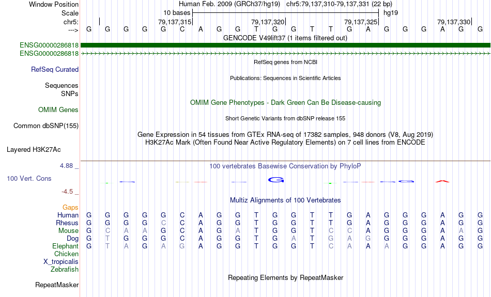Click the OMIM Gene Phenotypes track title
This screenshot has height=297, width=491.
pyautogui.click(x=286, y=103)
